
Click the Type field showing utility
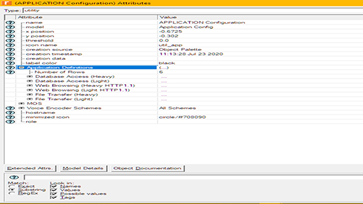pos(193,10)
